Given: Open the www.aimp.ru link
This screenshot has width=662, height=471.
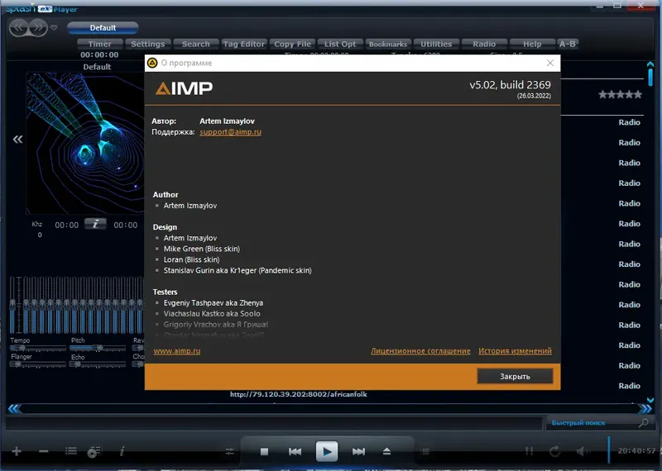Looking at the screenshot, I should [177, 351].
